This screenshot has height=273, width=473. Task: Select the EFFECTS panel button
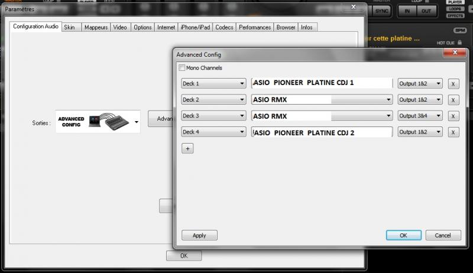click(x=455, y=16)
